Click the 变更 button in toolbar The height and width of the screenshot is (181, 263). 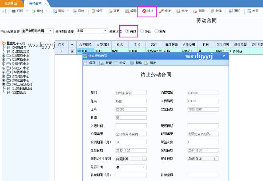(114, 11)
